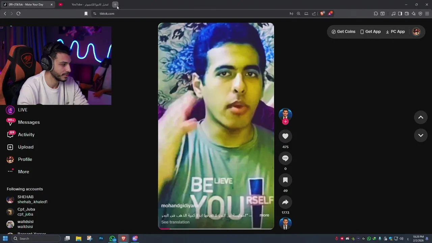The height and width of the screenshot is (243, 432).
Task: Open zoom magnifier icon in address bar
Action: [x=298, y=13]
